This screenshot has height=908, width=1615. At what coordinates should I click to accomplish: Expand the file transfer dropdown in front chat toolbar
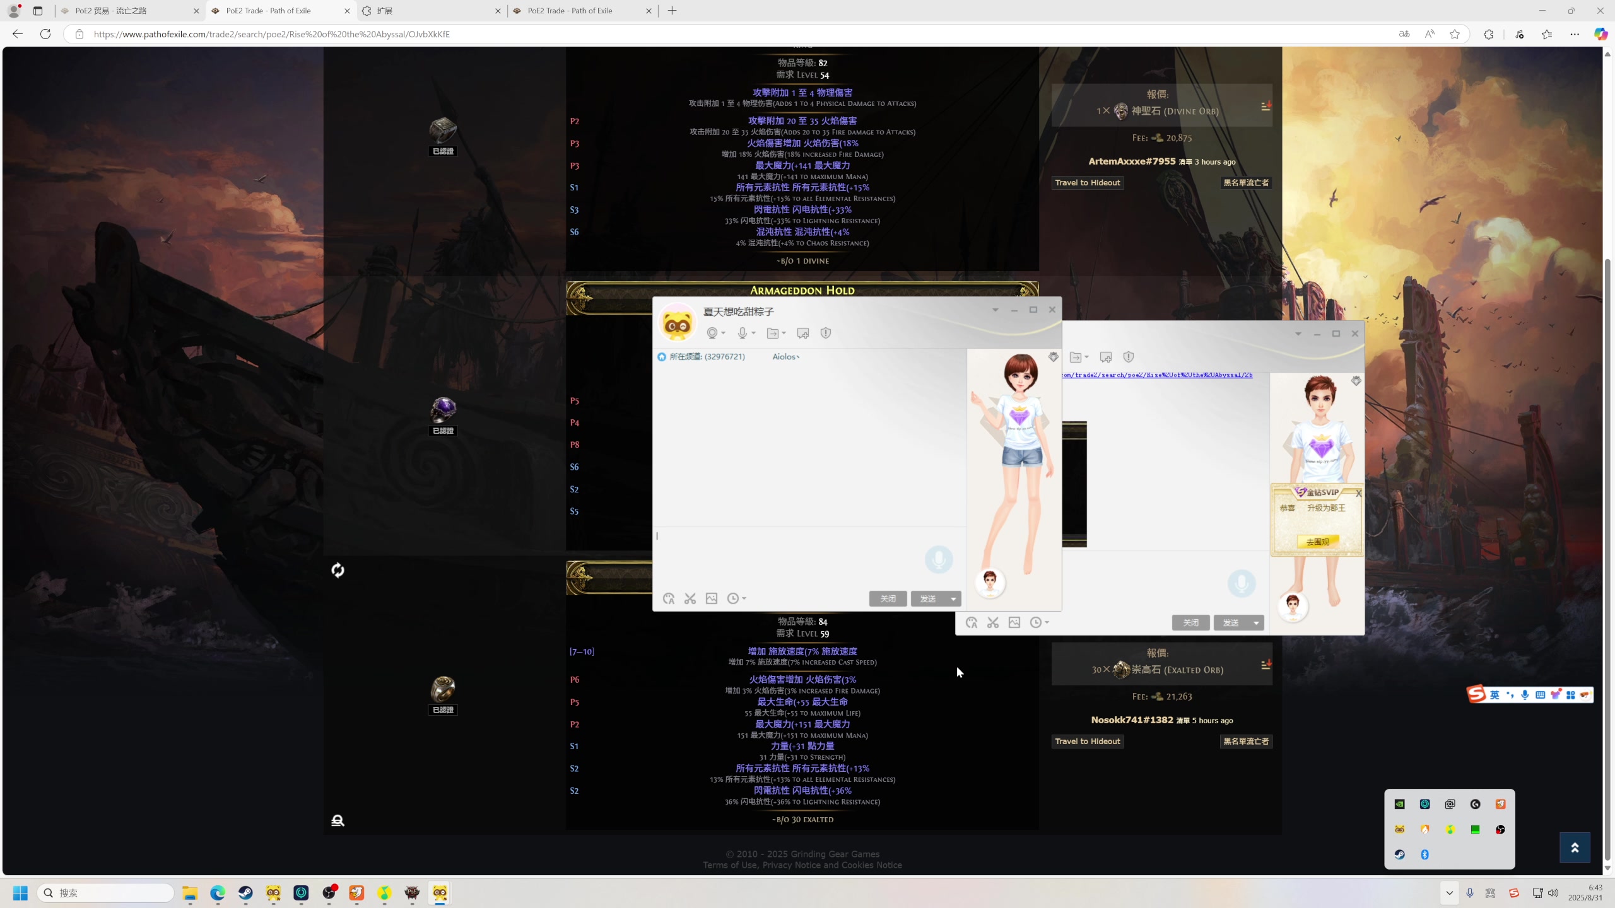tap(784, 333)
